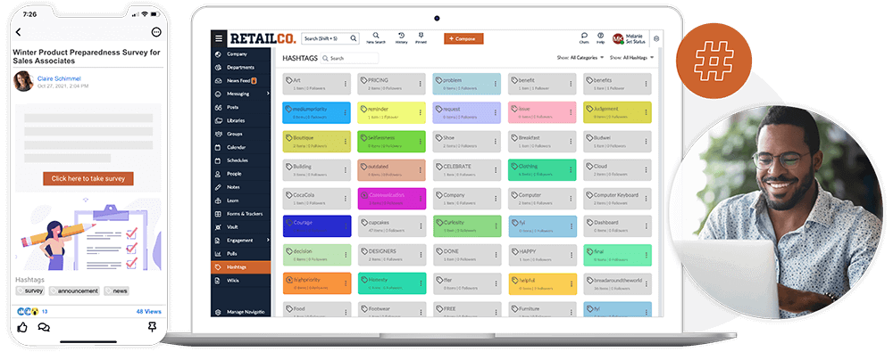
Task: Expand the Messaging submenu arrow in sidebar
Action: coord(268,94)
